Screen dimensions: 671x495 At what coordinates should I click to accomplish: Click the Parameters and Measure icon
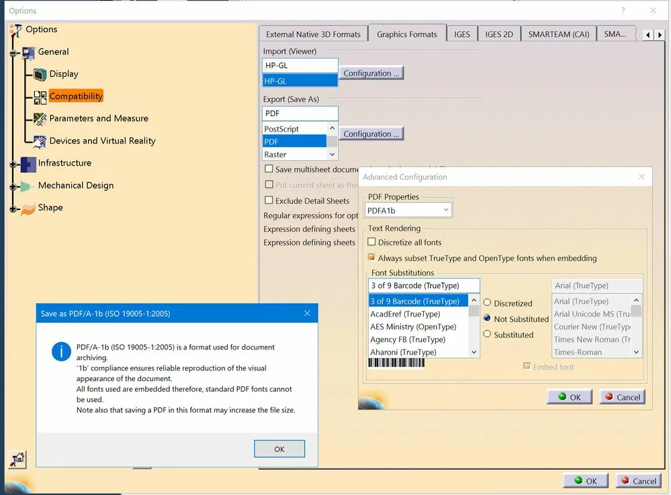40,119
